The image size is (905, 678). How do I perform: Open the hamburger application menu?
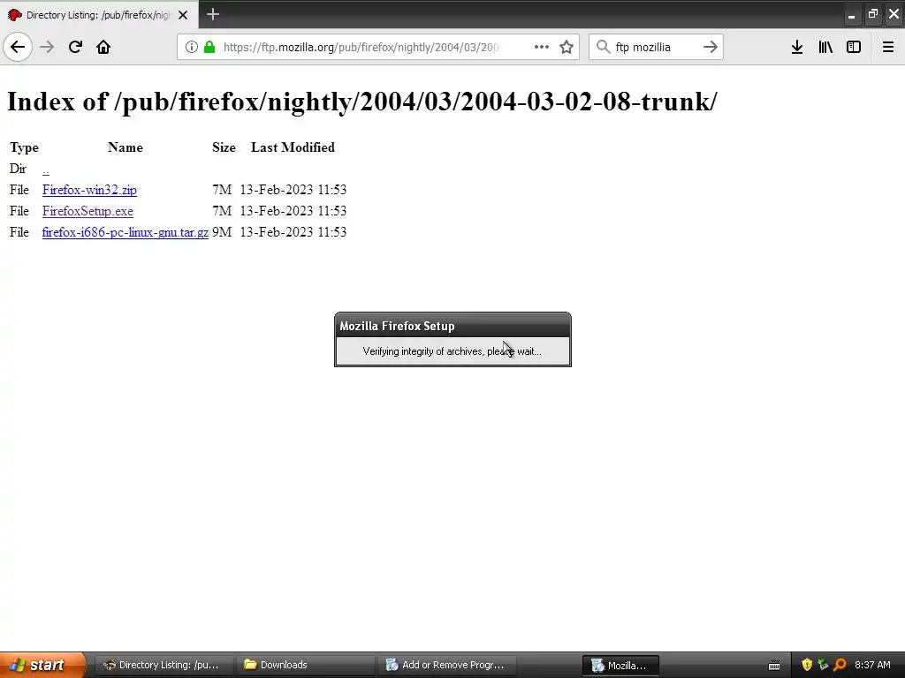point(888,47)
